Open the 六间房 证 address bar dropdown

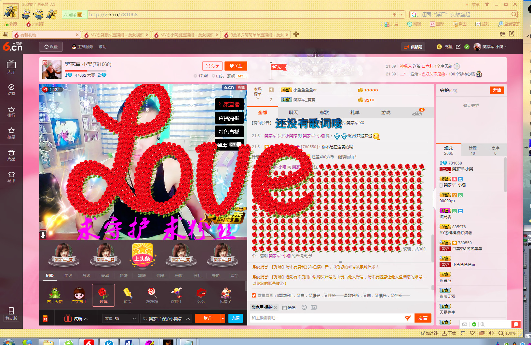tap(74, 15)
